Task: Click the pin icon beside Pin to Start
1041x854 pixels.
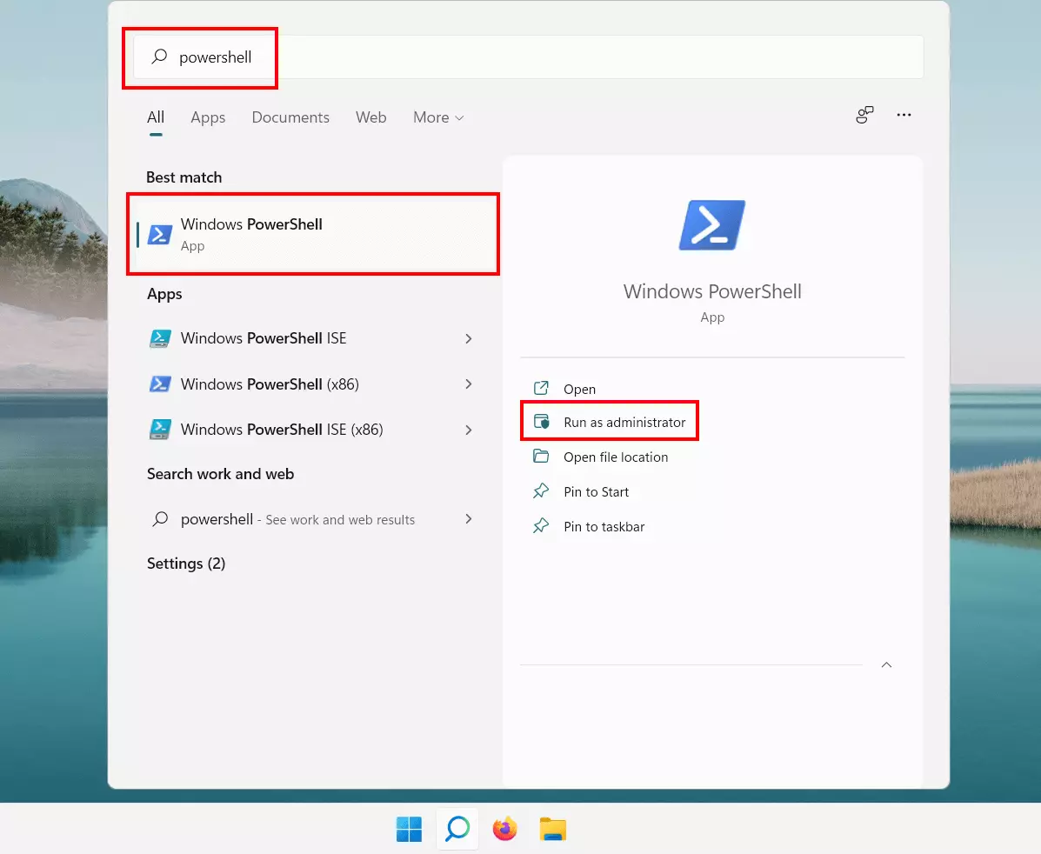Action: coord(541,490)
